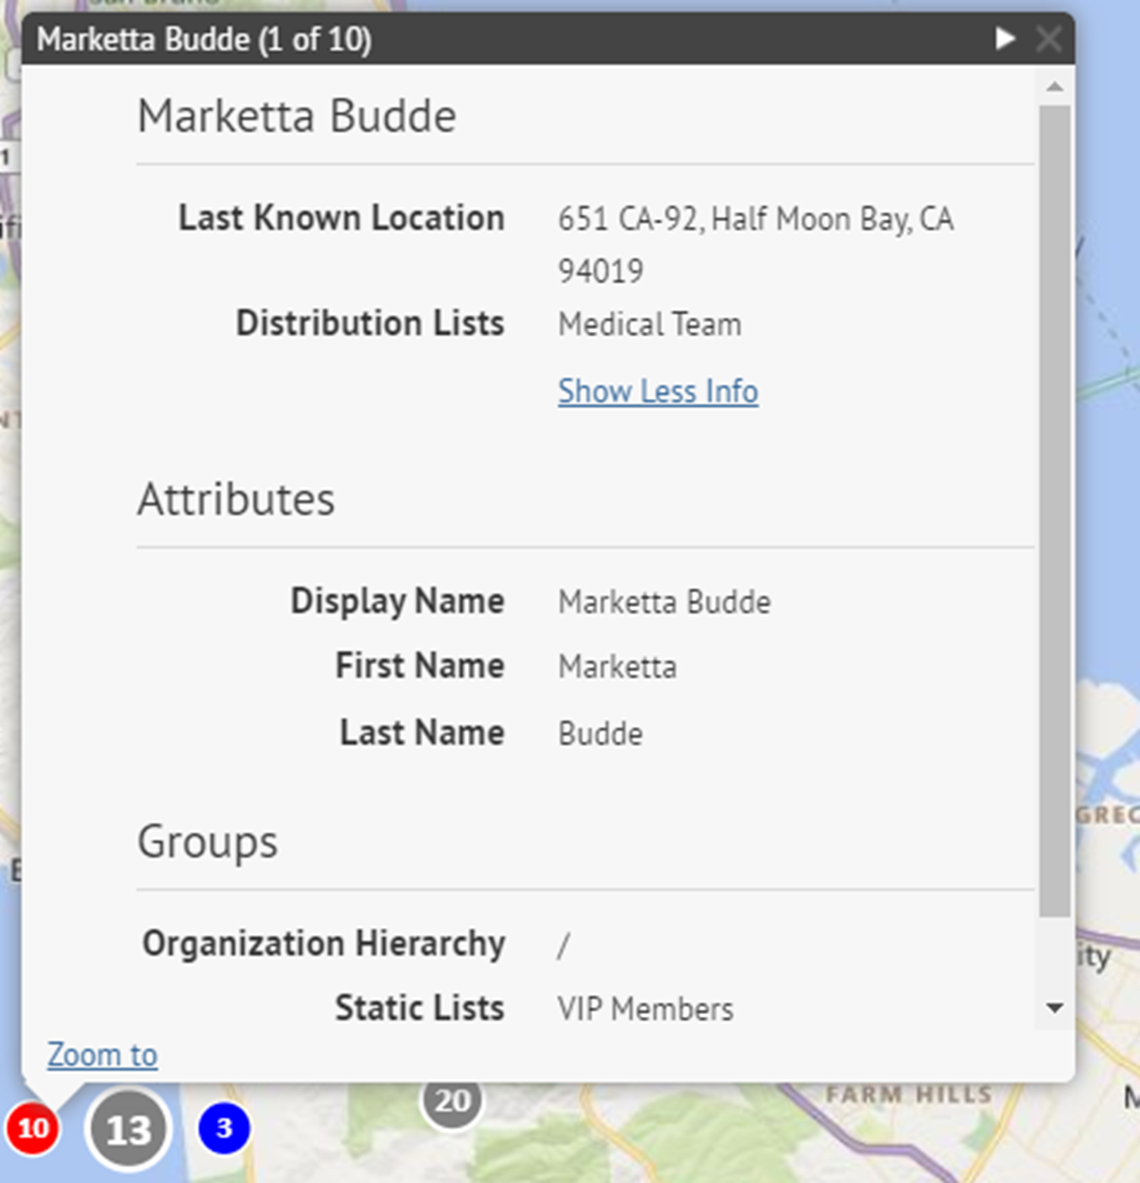Select the gray cluster marker labeled 20
1140x1183 pixels.
coord(452,1100)
